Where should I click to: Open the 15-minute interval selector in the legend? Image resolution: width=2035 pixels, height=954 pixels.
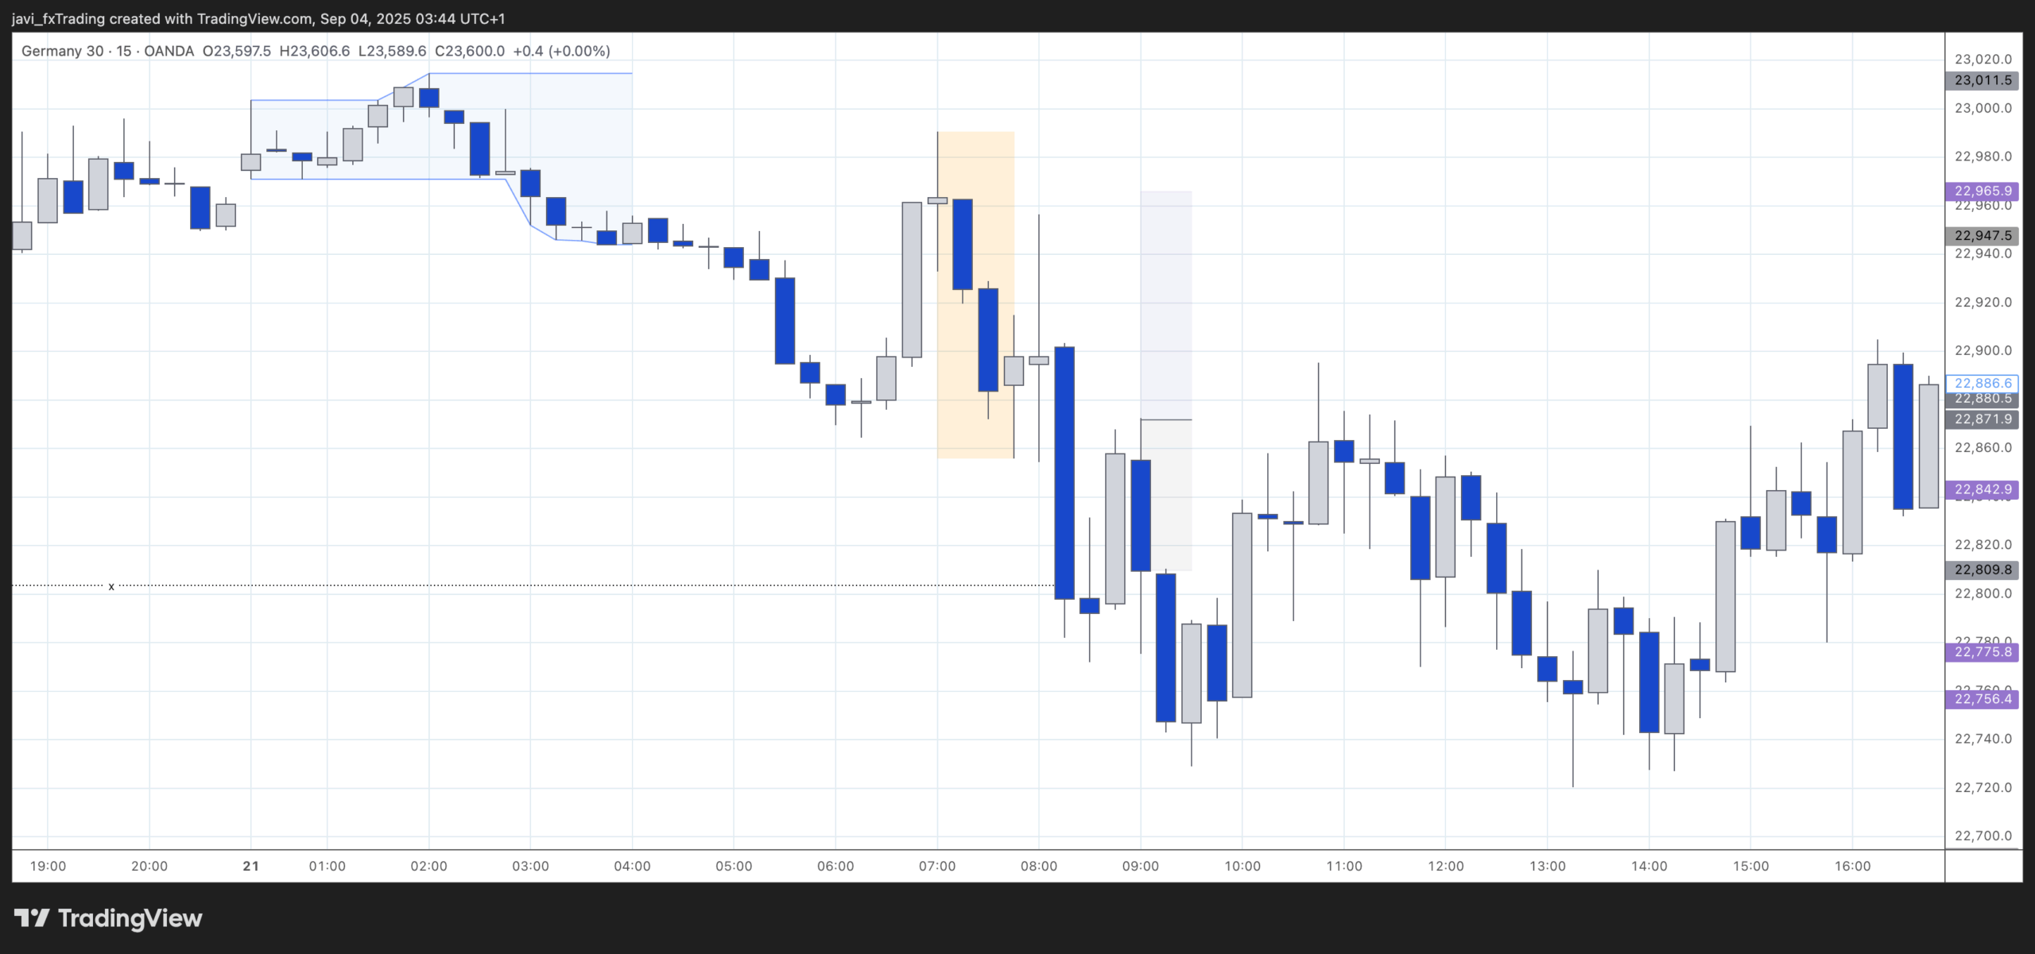pos(127,50)
